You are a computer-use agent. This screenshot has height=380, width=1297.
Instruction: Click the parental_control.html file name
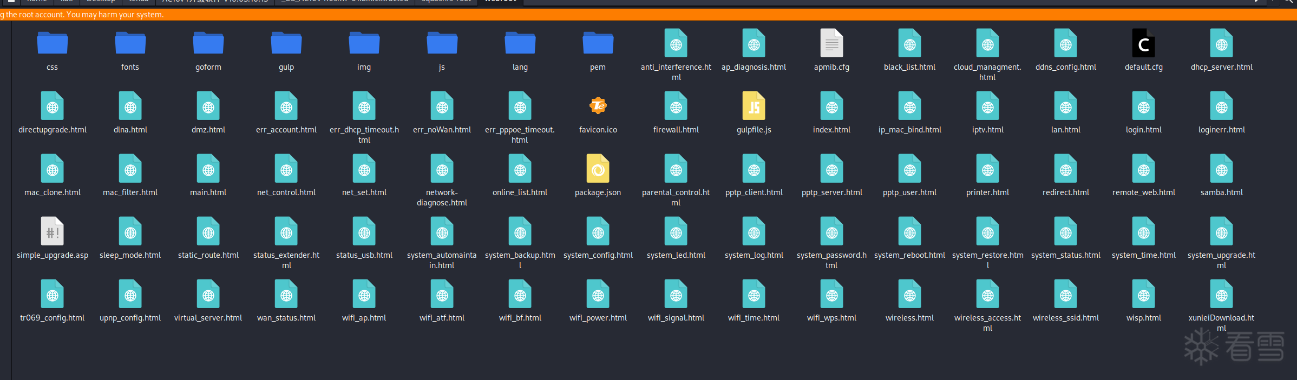(676, 197)
